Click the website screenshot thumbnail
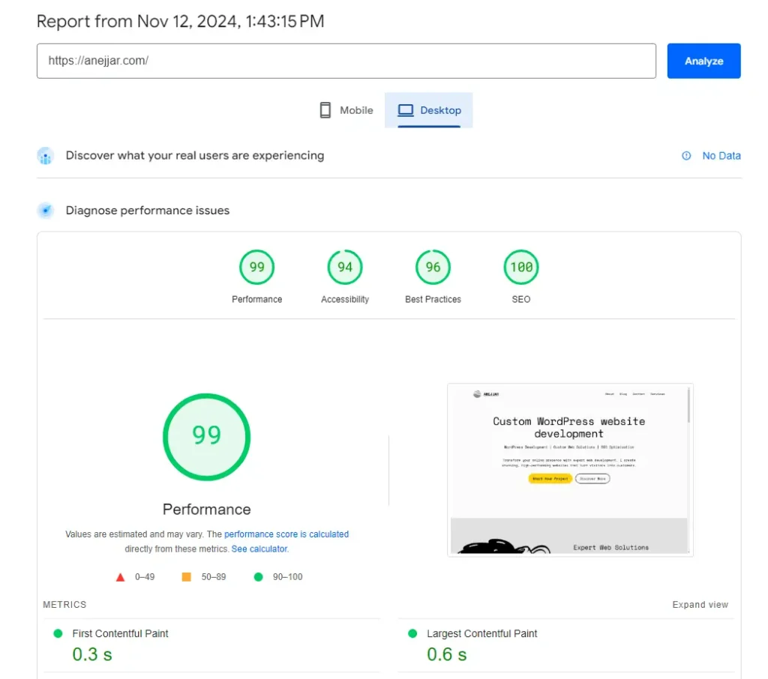768x679 pixels. coord(570,469)
